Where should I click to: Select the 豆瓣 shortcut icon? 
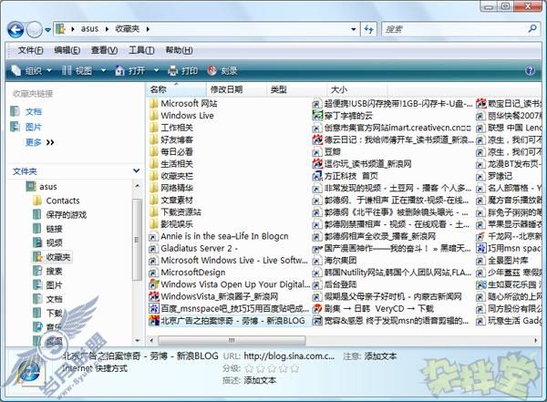317,152
